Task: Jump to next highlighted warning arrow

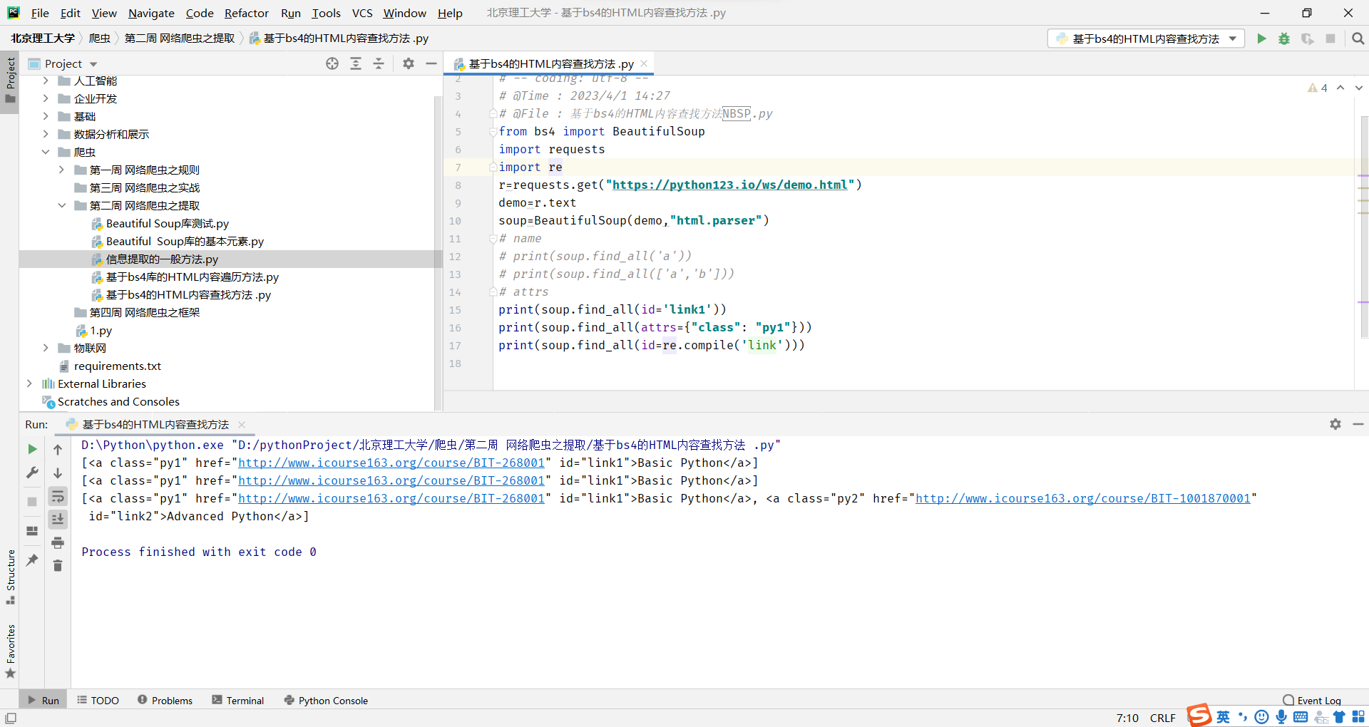Action: click(1359, 88)
